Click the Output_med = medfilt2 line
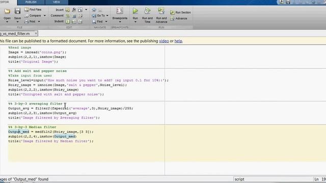The width and height of the screenshot is (326, 183). tap(51, 132)
